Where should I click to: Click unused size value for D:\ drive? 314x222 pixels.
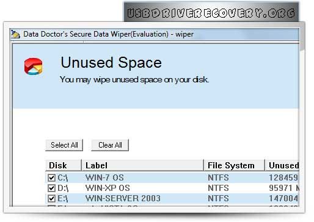(x=284, y=188)
